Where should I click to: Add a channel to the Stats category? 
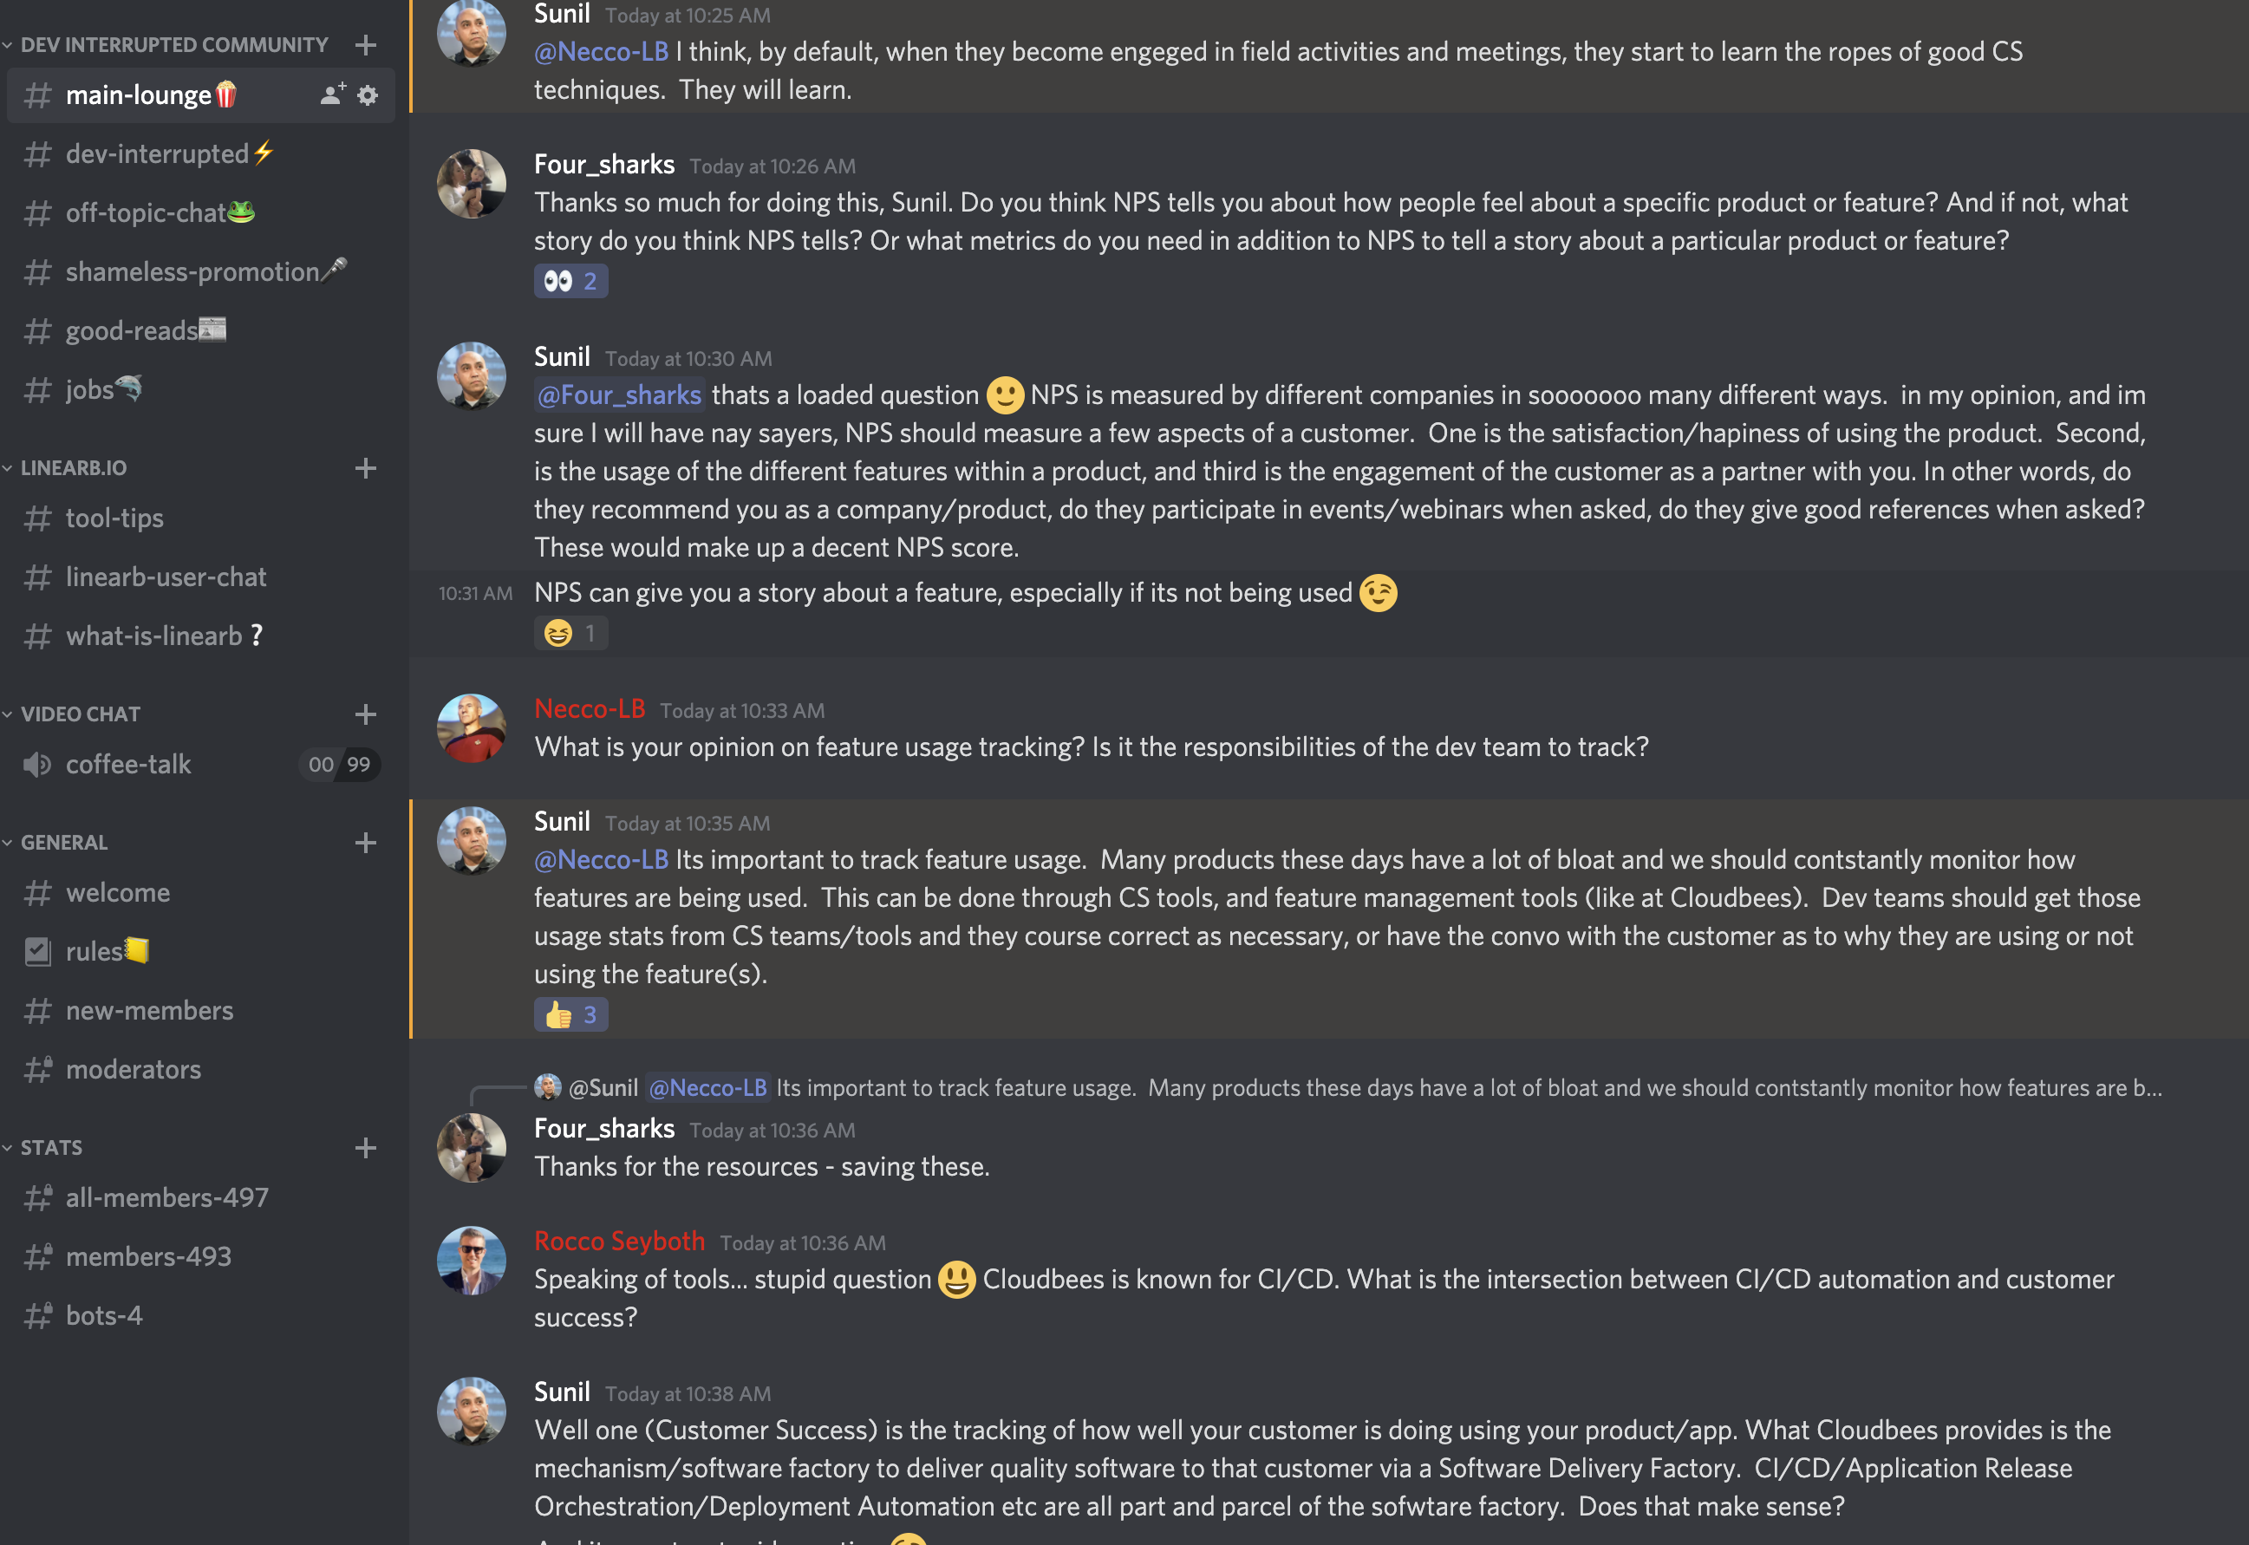(365, 1148)
